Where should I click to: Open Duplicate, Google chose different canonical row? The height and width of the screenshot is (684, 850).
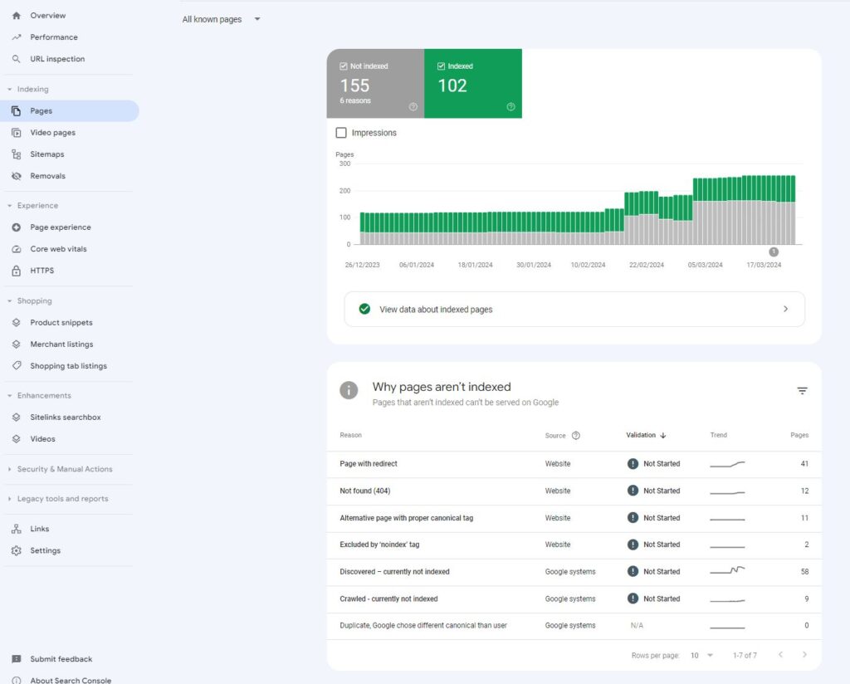[574, 625]
